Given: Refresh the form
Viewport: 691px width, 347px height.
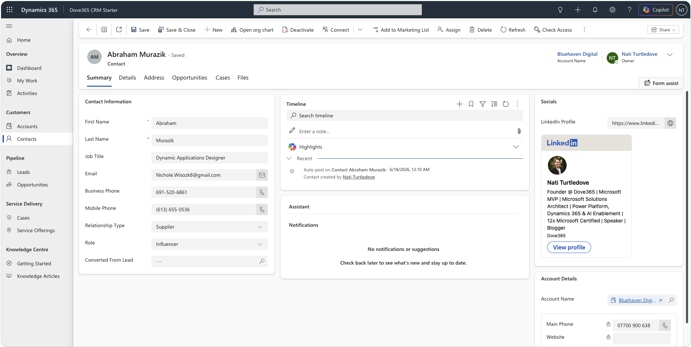Looking at the screenshot, I should click(513, 30).
